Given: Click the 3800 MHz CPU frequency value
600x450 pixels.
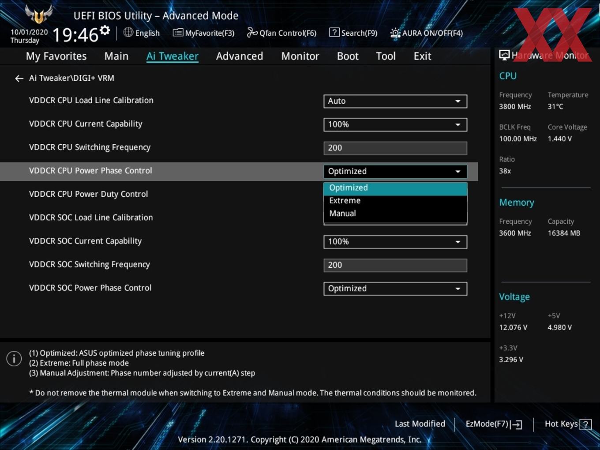Looking at the screenshot, I should tap(515, 107).
